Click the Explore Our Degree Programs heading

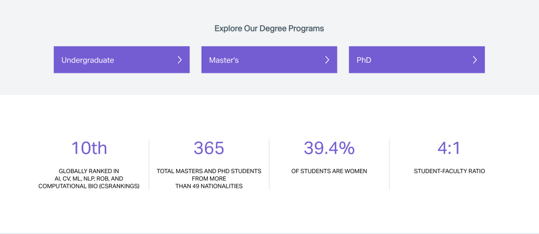[269, 28]
